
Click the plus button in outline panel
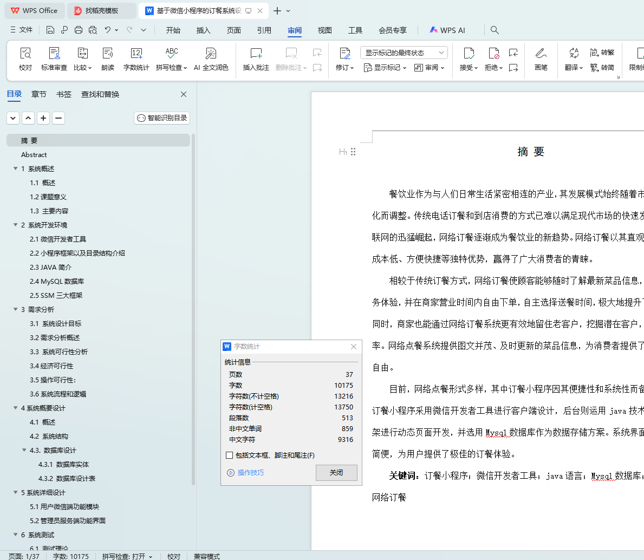tap(43, 118)
